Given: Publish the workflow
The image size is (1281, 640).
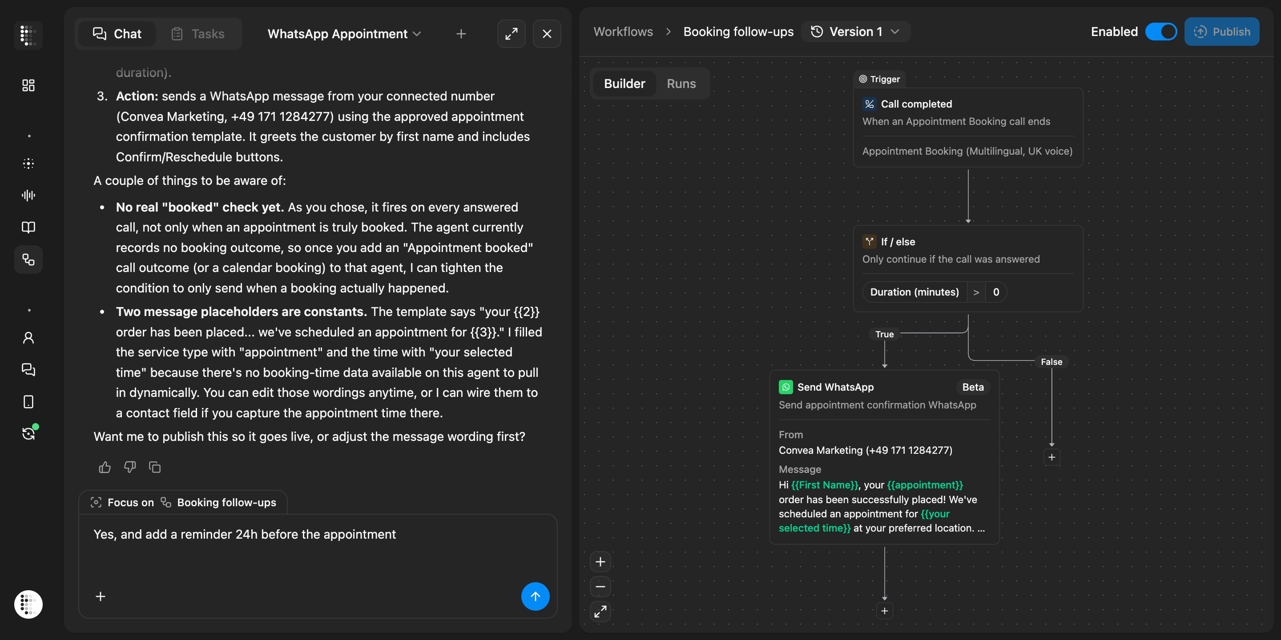Looking at the screenshot, I should pos(1222,31).
